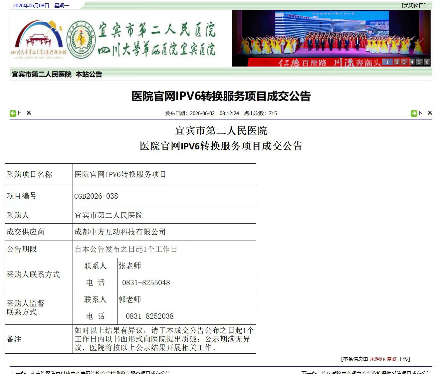
Task: Open the hospital logo banner image
Action: point(120,38)
